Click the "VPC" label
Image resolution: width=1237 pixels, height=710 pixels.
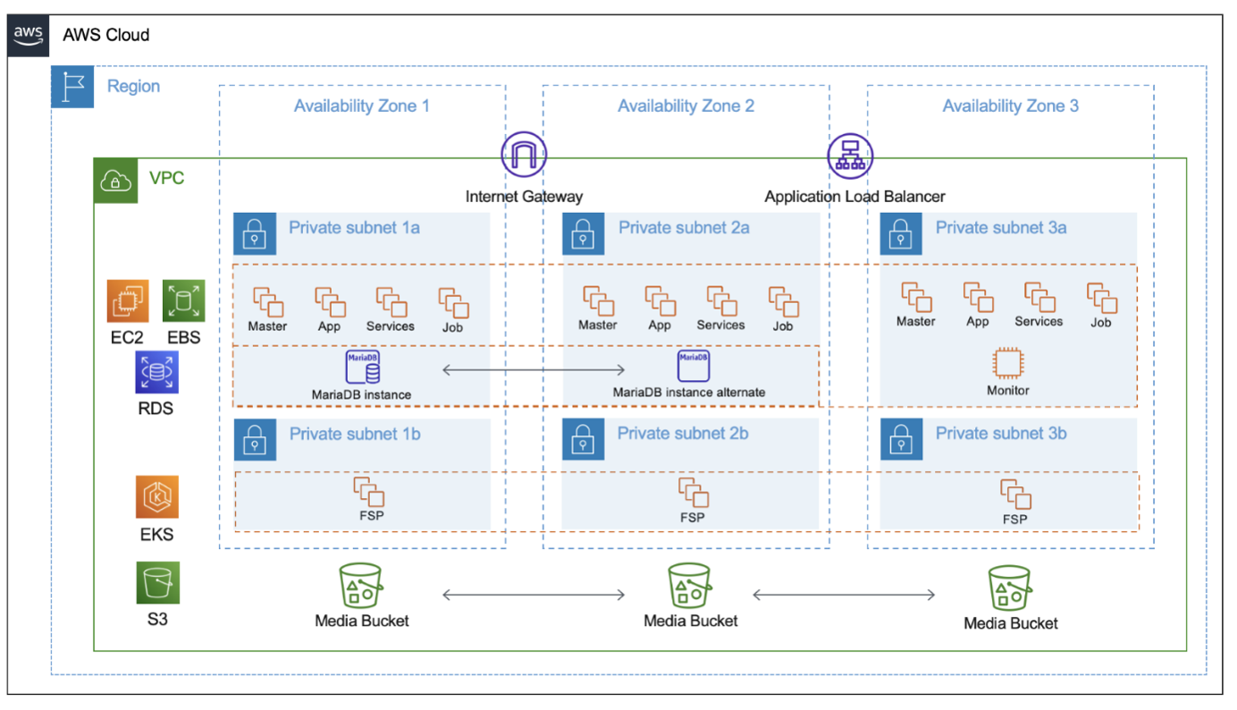pyautogui.click(x=167, y=178)
